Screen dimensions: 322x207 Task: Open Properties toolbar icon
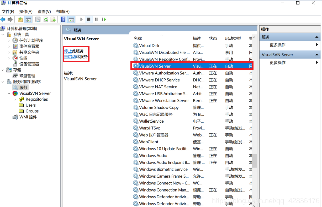(x=38, y=19)
